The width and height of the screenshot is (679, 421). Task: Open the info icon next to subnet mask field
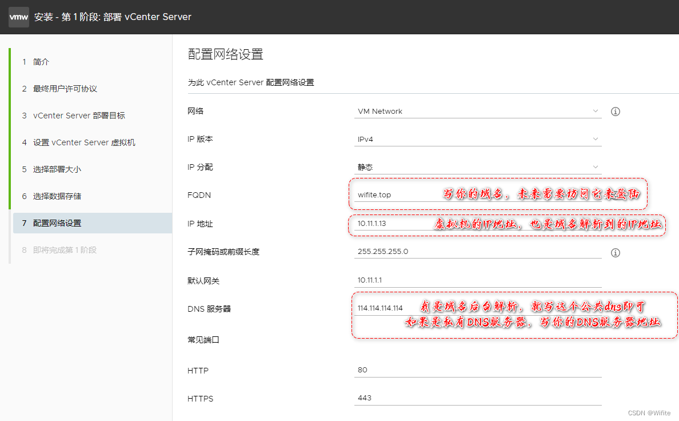coord(615,253)
